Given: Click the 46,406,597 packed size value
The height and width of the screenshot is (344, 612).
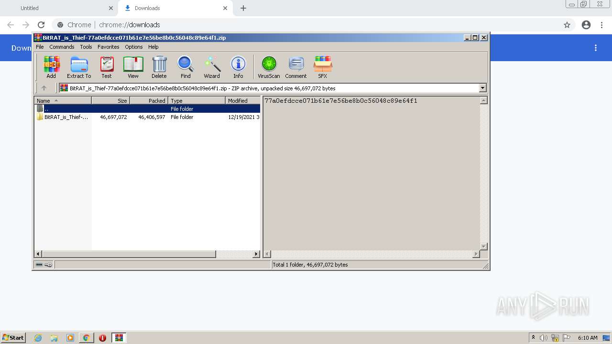Looking at the screenshot, I should [152, 117].
